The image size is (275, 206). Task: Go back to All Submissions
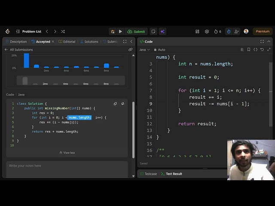19,50
